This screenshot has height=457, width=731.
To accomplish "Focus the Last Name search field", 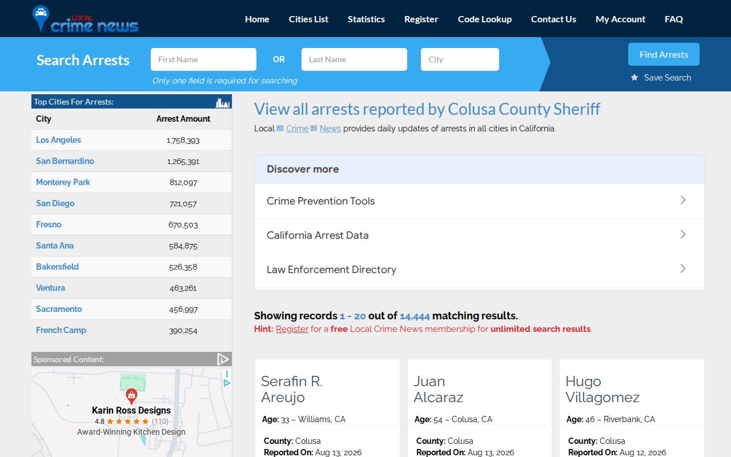I will click(x=354, y=59).
